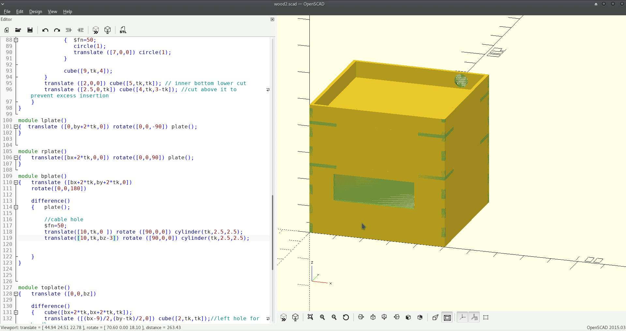Toggle Show Axes in viewer toolbar
626x331 pixels.
(462, 317)
